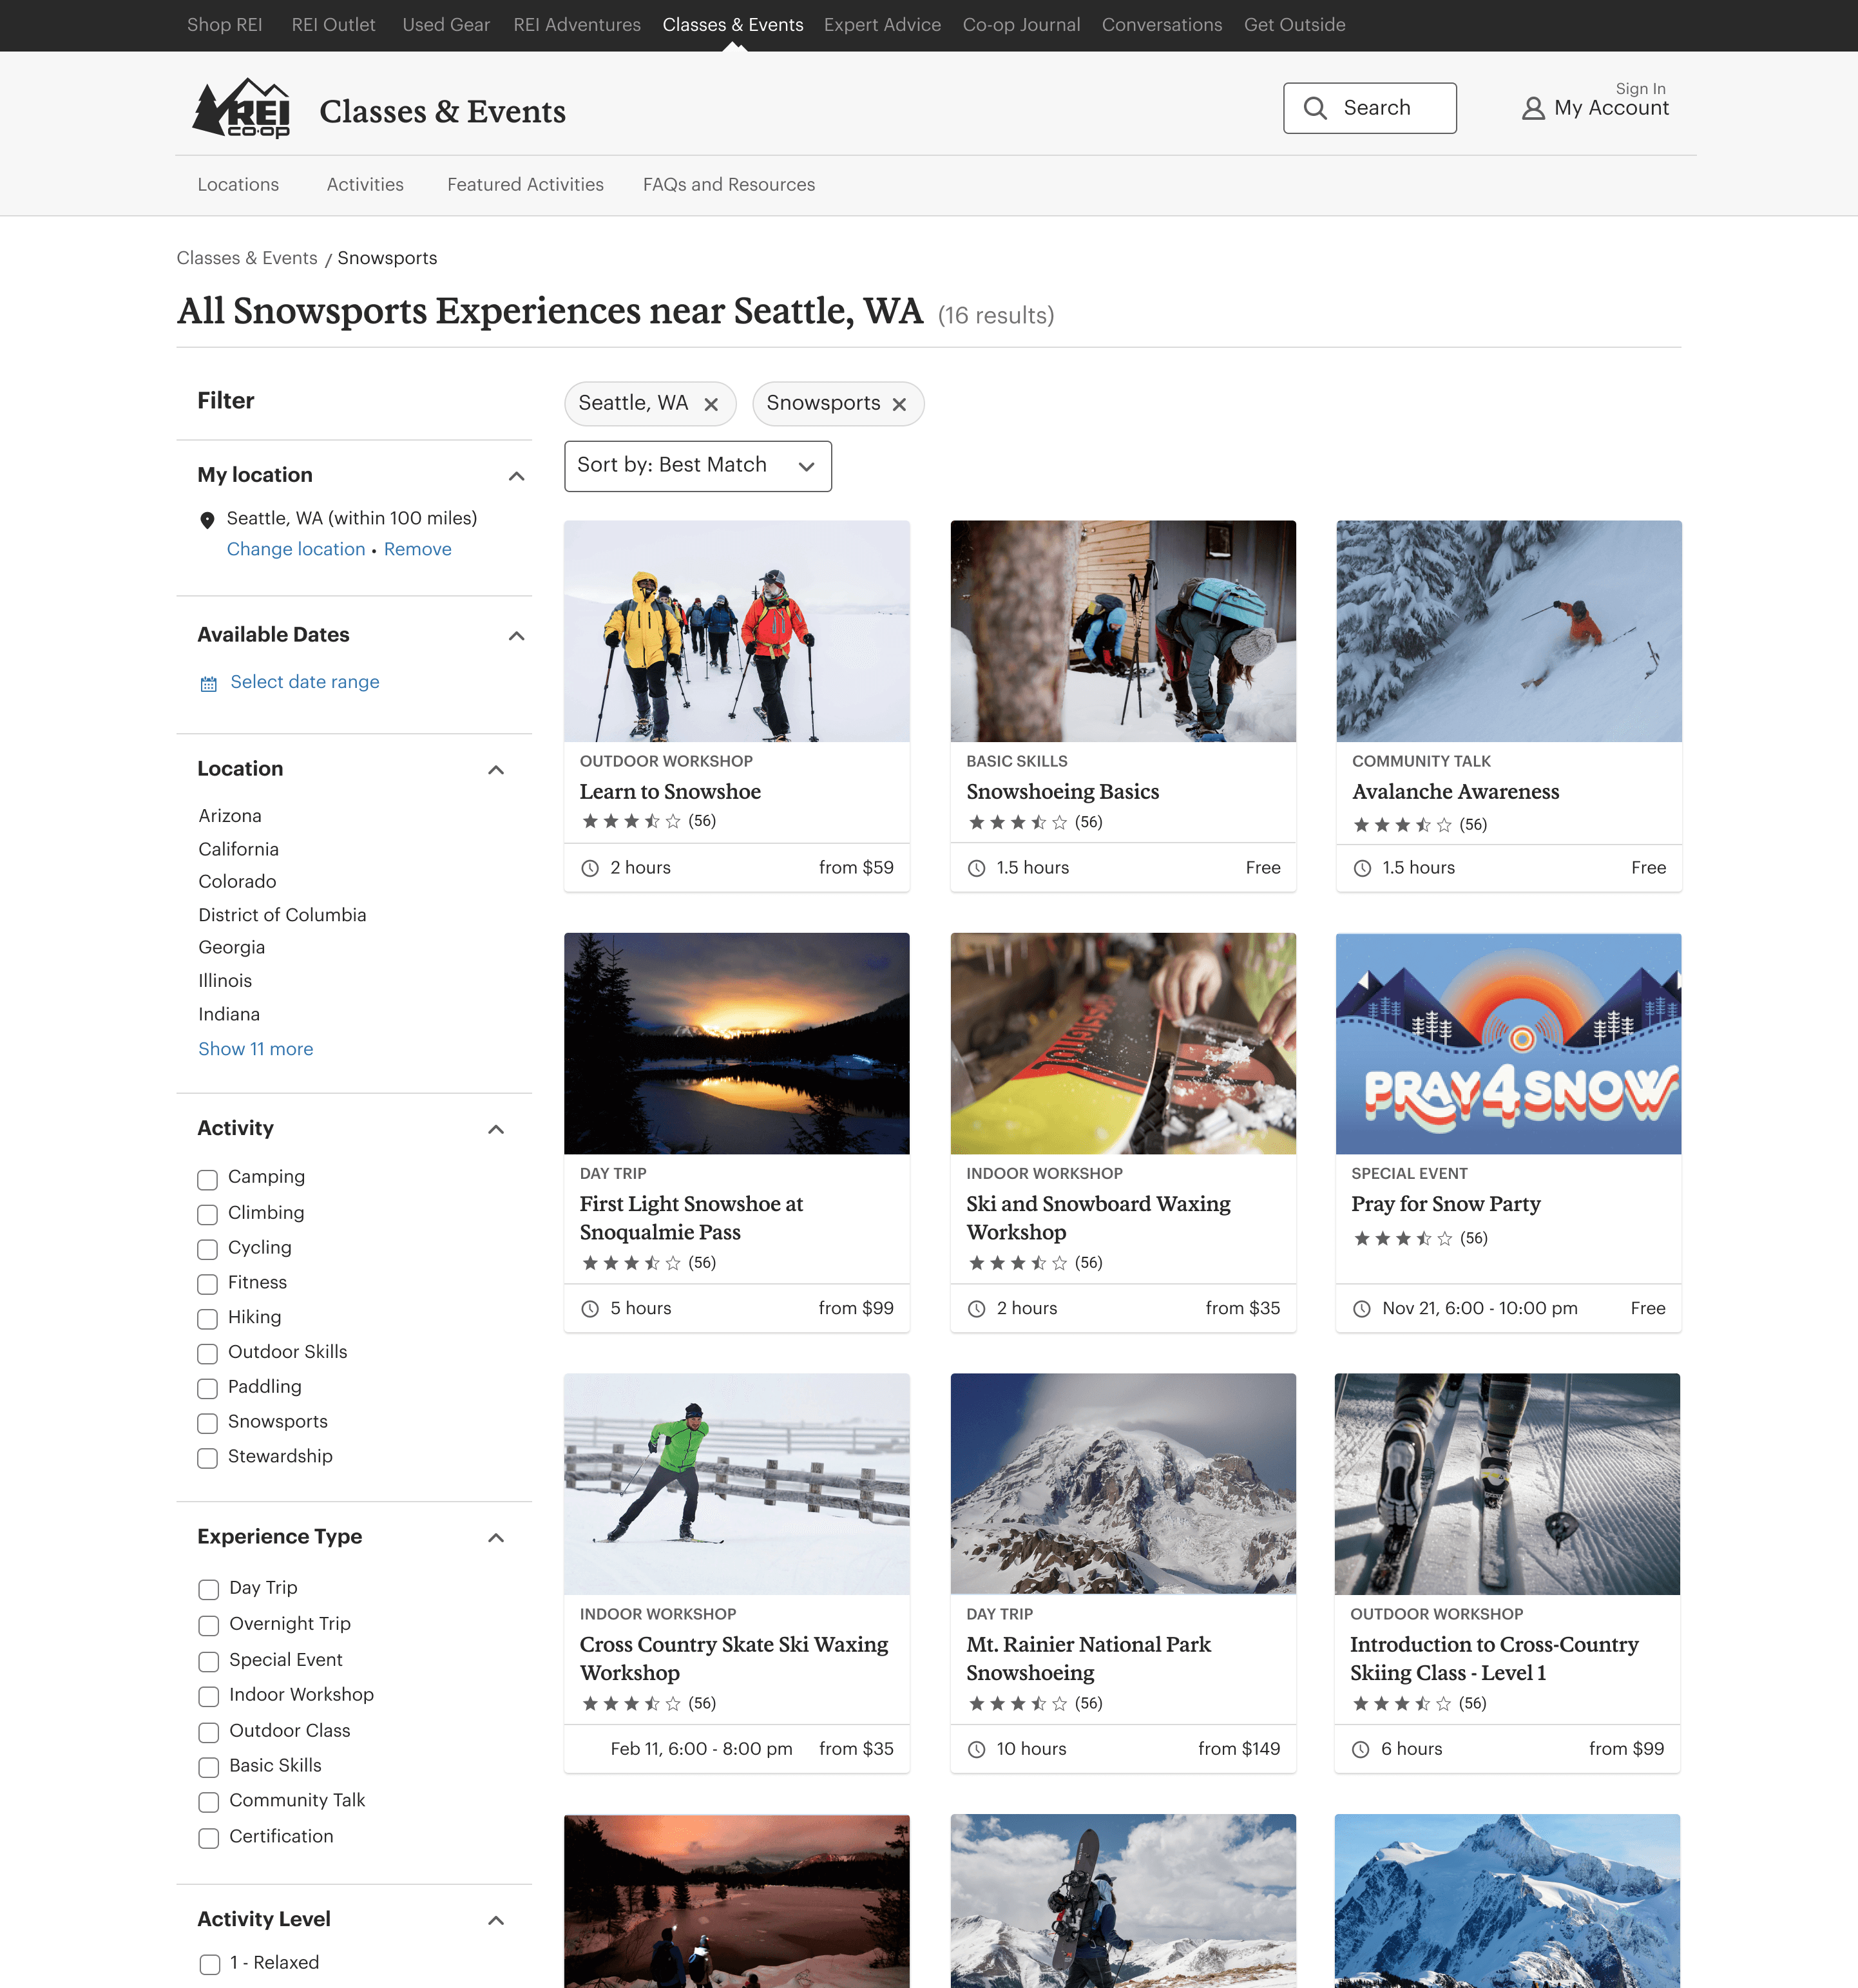
Task: Click the REI Co-op logo
Action: click(x=242, y=109)
